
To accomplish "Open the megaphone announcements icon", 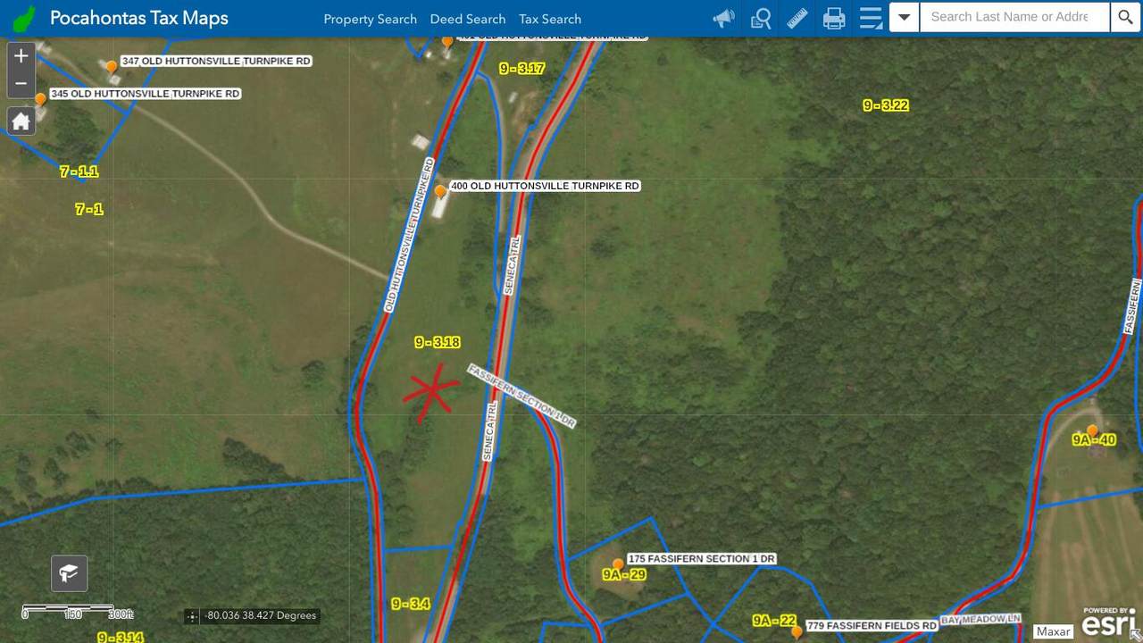I will [723, 18].
